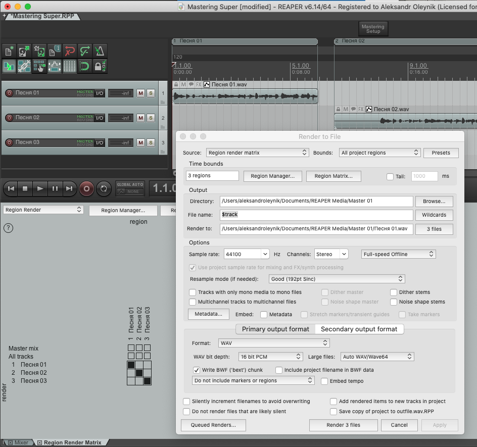477x447 pixels.
Task: Click Mastering Setup toolbar button
Action: coord(373,29)
